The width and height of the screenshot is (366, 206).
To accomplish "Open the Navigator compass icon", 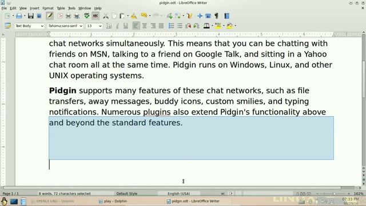I will pos(200,16).
